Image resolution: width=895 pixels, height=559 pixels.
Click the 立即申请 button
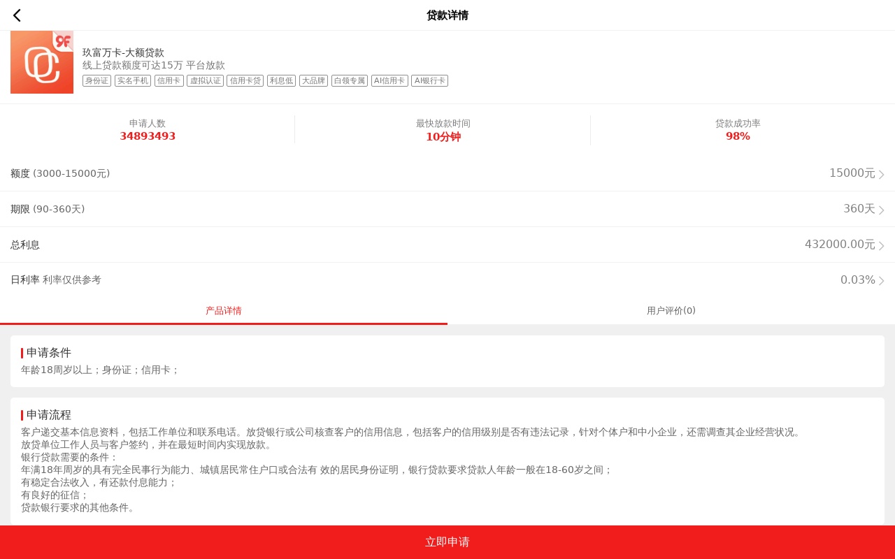(447, 542)
